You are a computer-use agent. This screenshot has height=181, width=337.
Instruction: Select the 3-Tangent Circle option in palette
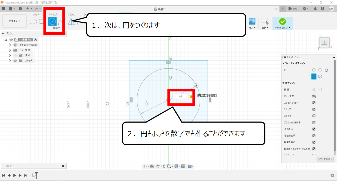pyautogui.click(x=326, y=70)
